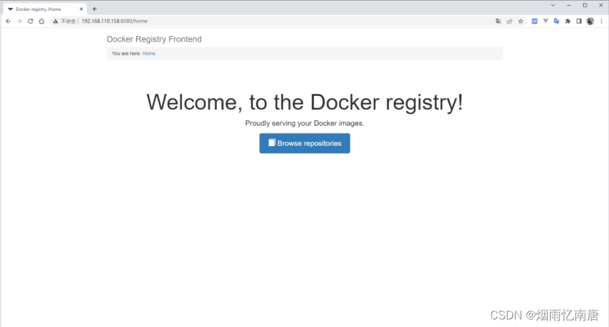The image size is (609, 327).
Task: Click the Browse repositories button
Action: pos(305,143)
